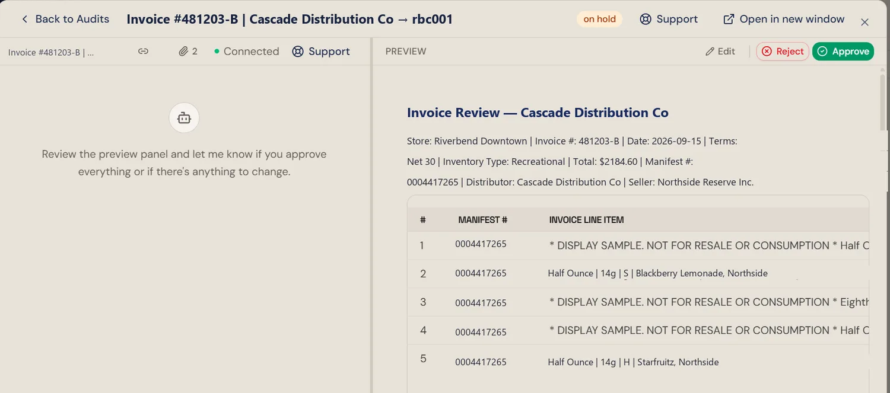Reject the invoice

pos(783,52)
